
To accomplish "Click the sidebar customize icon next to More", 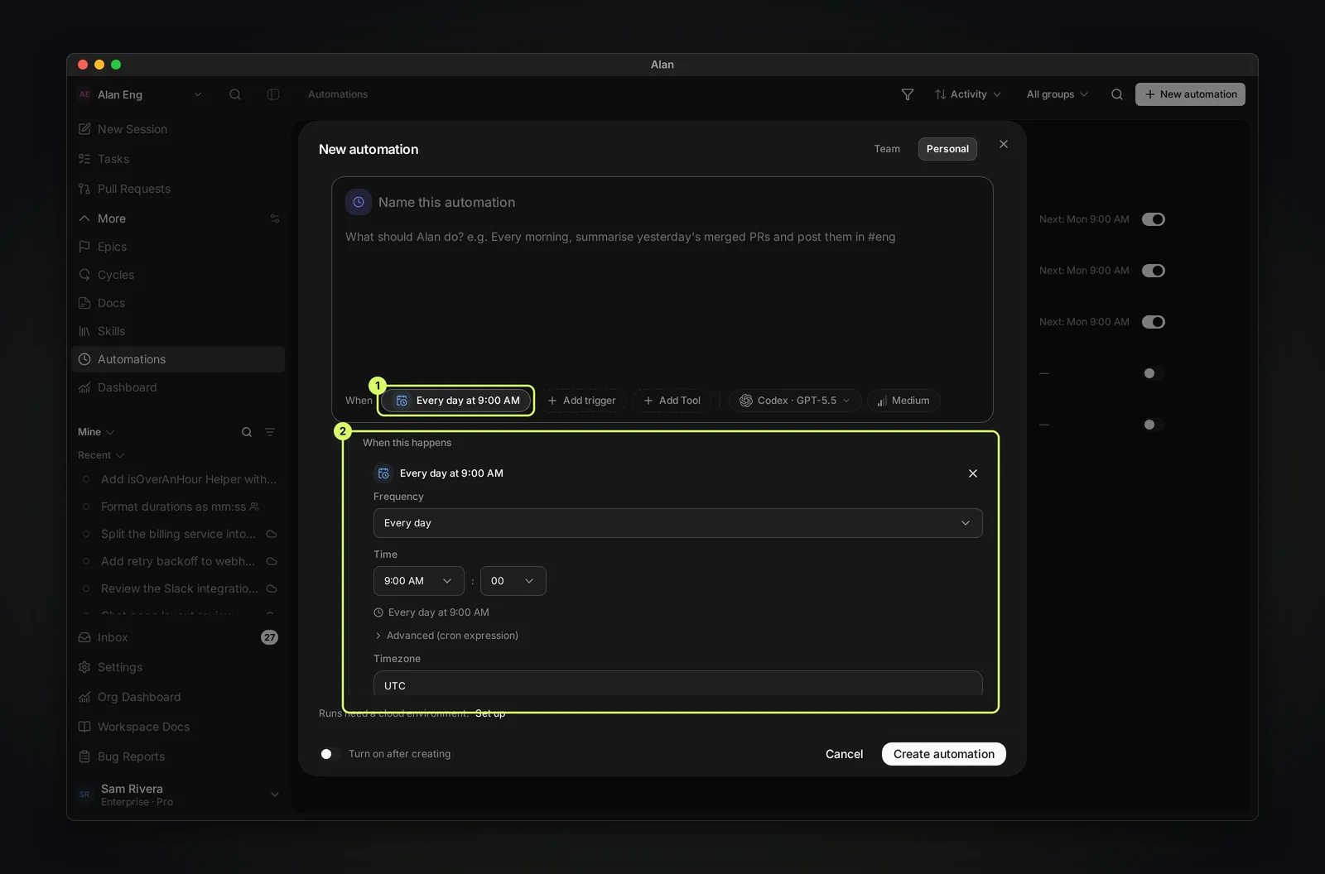I will coord(275,218).
